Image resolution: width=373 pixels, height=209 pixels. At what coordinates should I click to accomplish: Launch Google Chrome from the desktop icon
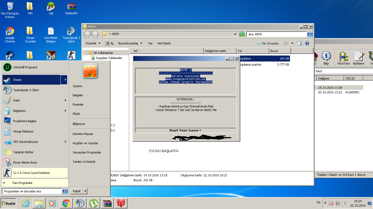10,35
